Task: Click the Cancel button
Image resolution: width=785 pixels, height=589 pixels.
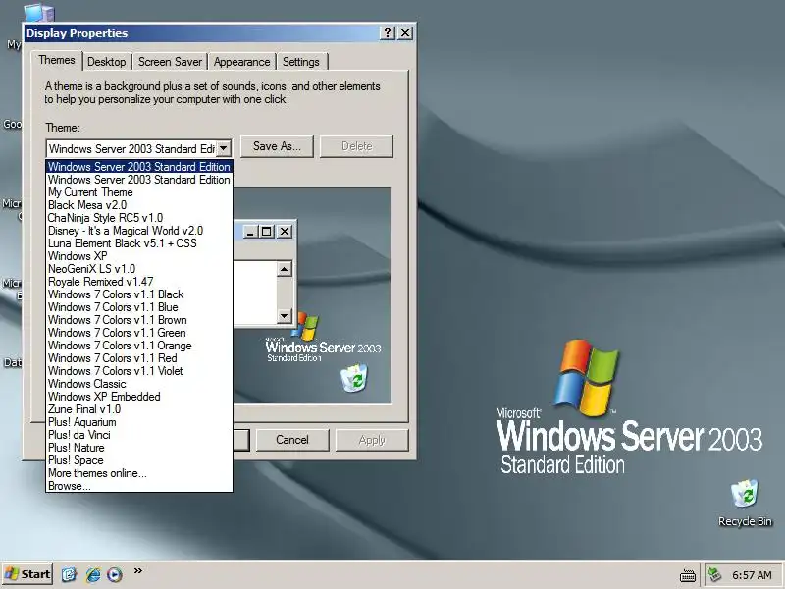Action: coord(292,440)
